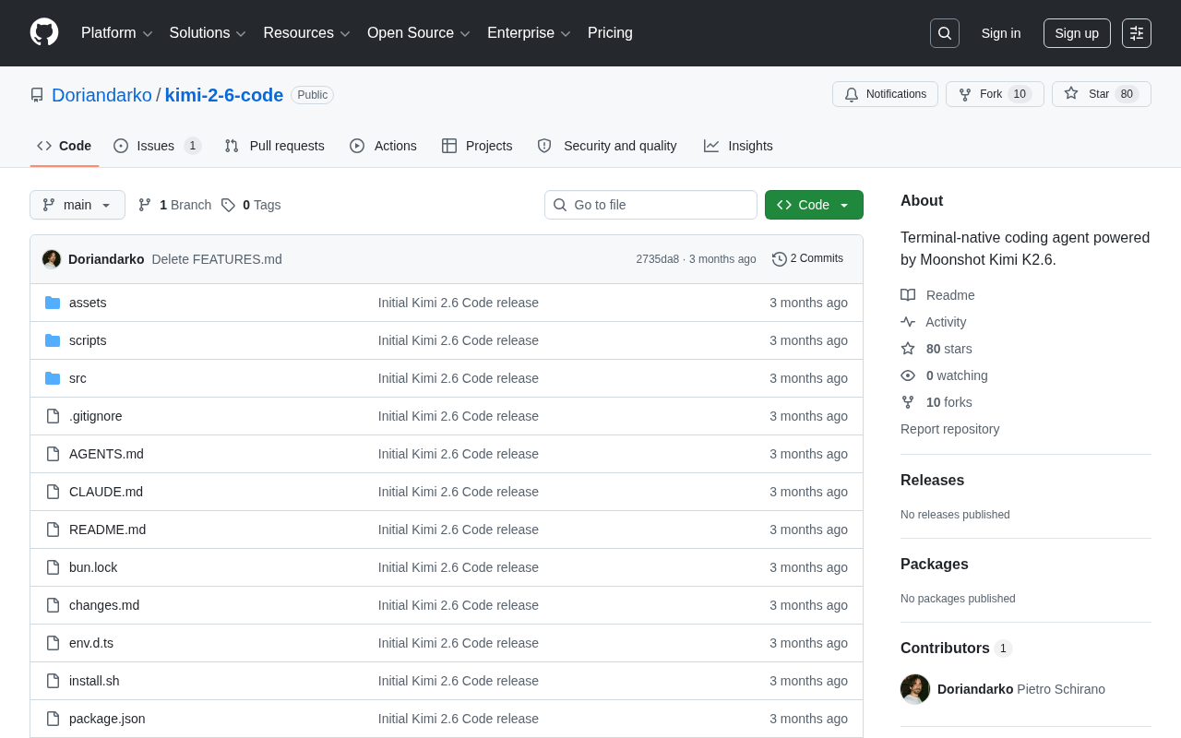Click the fork icon beside 10 forks

908,402
